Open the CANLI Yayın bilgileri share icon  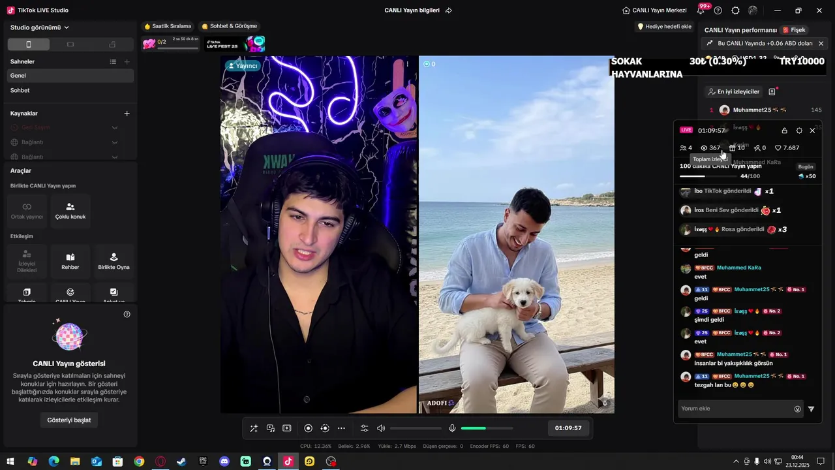point(449,10)
